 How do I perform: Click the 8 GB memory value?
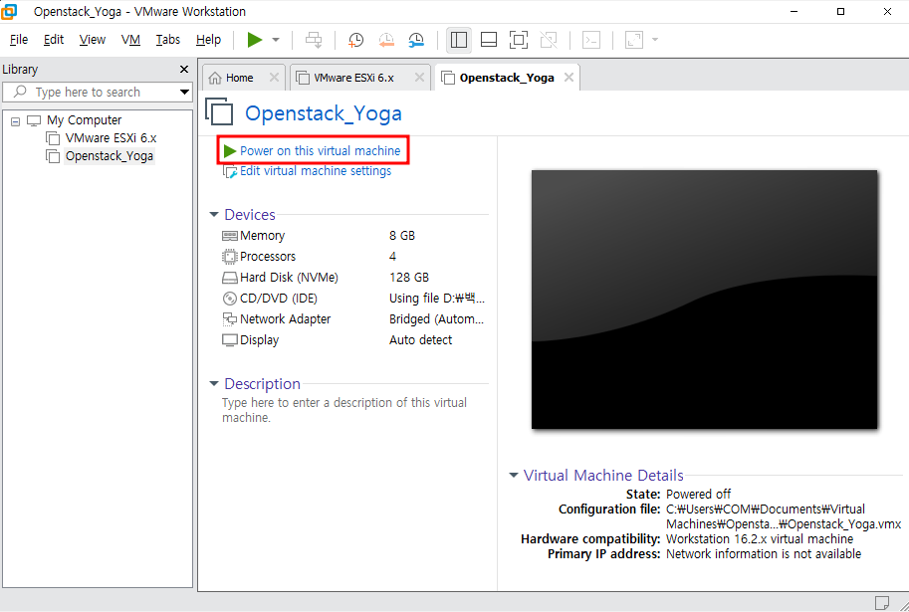(x=402, y=236)
